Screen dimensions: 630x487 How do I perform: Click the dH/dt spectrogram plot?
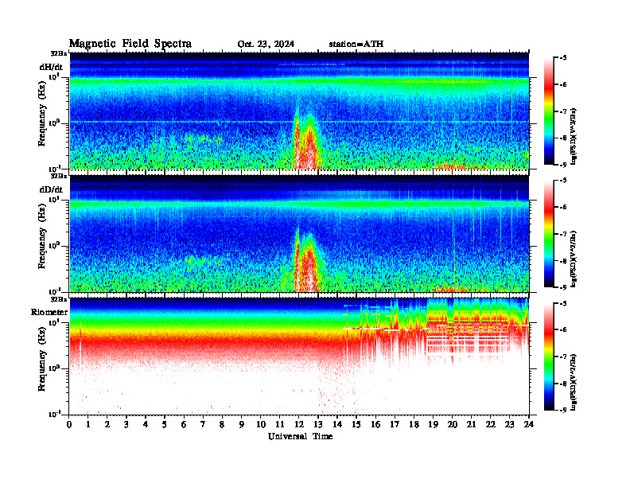pyautogui.click(x=299, y=111)
